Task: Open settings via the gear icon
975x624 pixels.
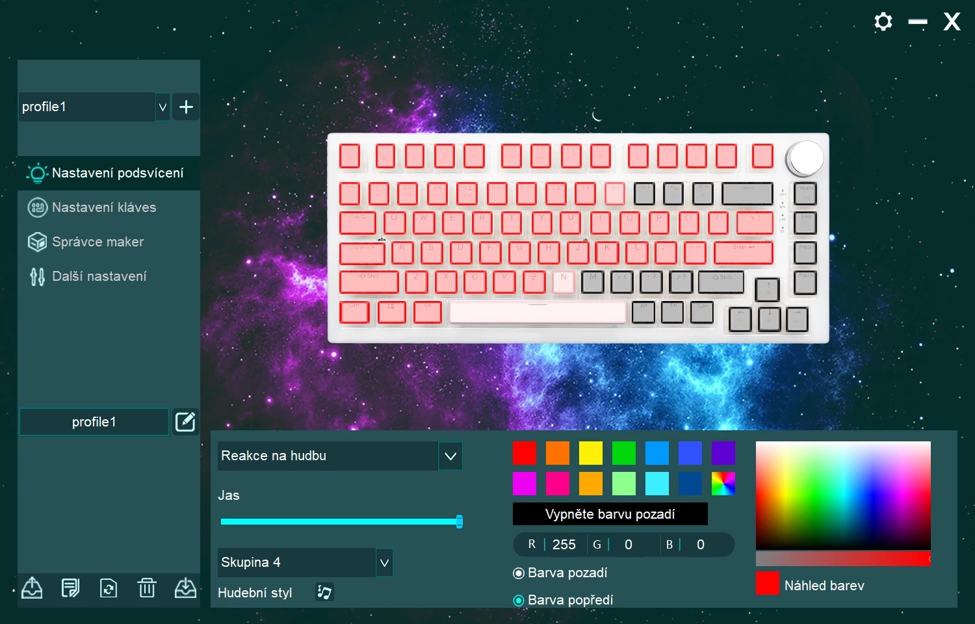Action: pyautogui.click(x=883, y=22)
